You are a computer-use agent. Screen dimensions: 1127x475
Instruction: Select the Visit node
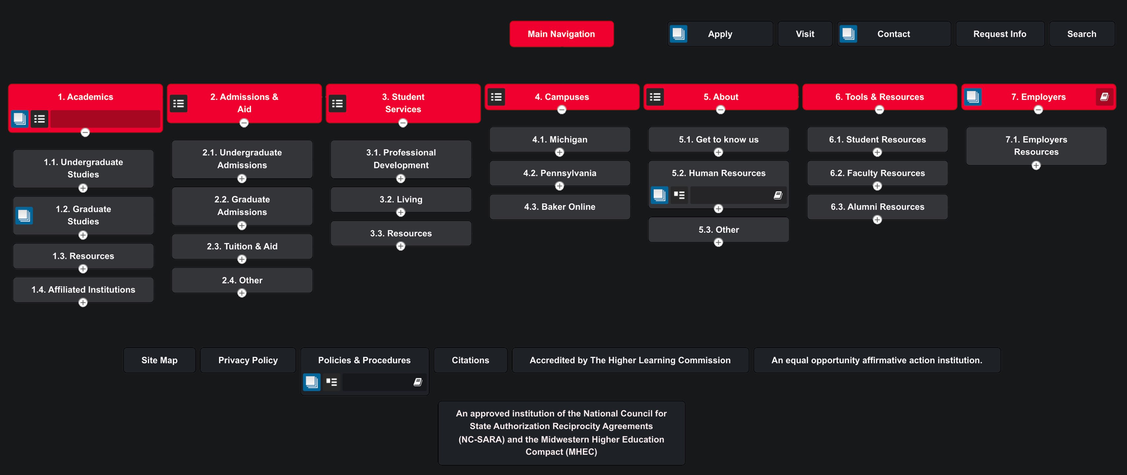(805, 34)
